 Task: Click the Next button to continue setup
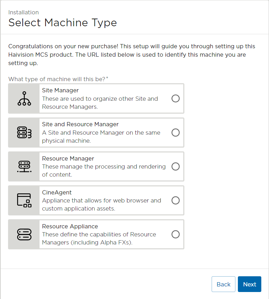(249, 284)
